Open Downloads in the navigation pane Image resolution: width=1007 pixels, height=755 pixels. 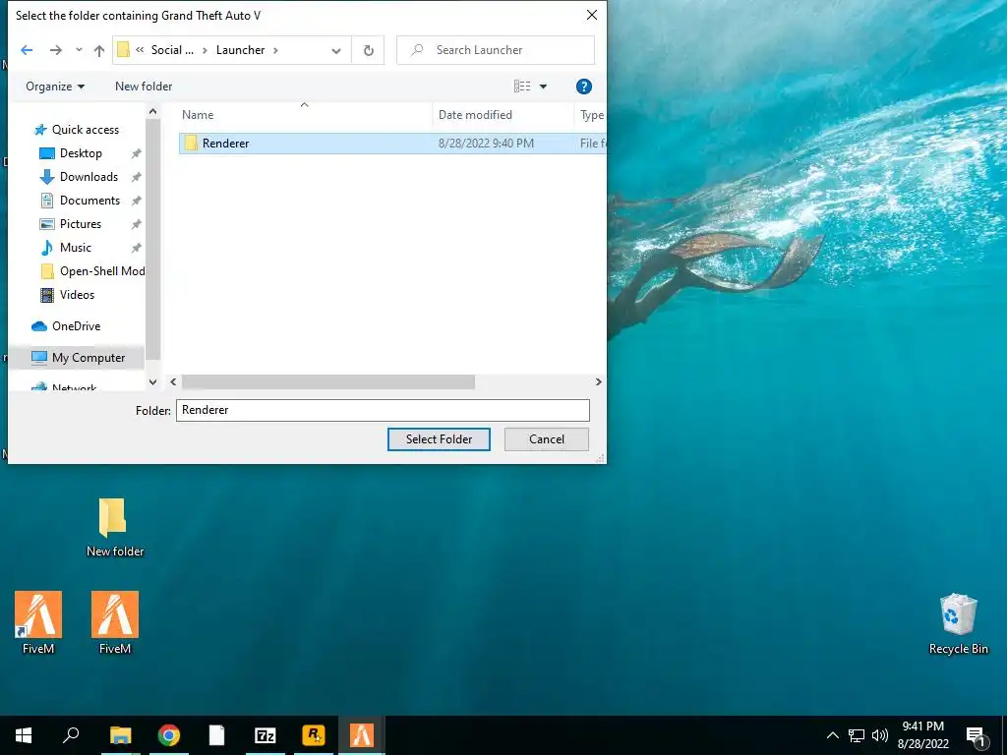point(89,177)
